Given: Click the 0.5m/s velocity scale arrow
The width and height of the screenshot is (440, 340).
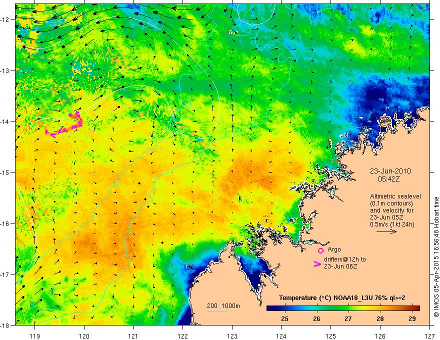Looking at the screenshot, I should click(x=386, y=231).
